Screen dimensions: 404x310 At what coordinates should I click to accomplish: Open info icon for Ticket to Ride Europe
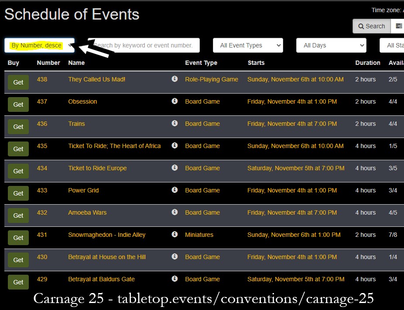pos(175,168)
